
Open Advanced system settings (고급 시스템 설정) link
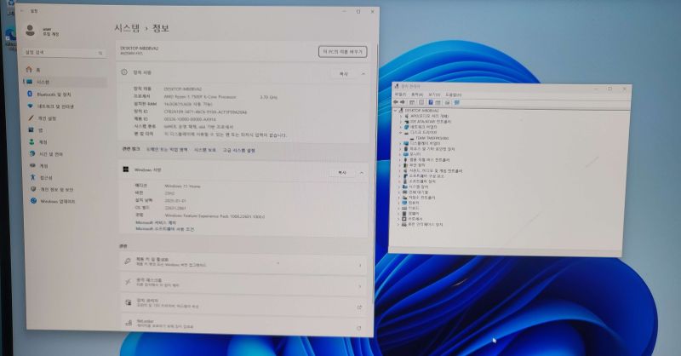[239, 150]
